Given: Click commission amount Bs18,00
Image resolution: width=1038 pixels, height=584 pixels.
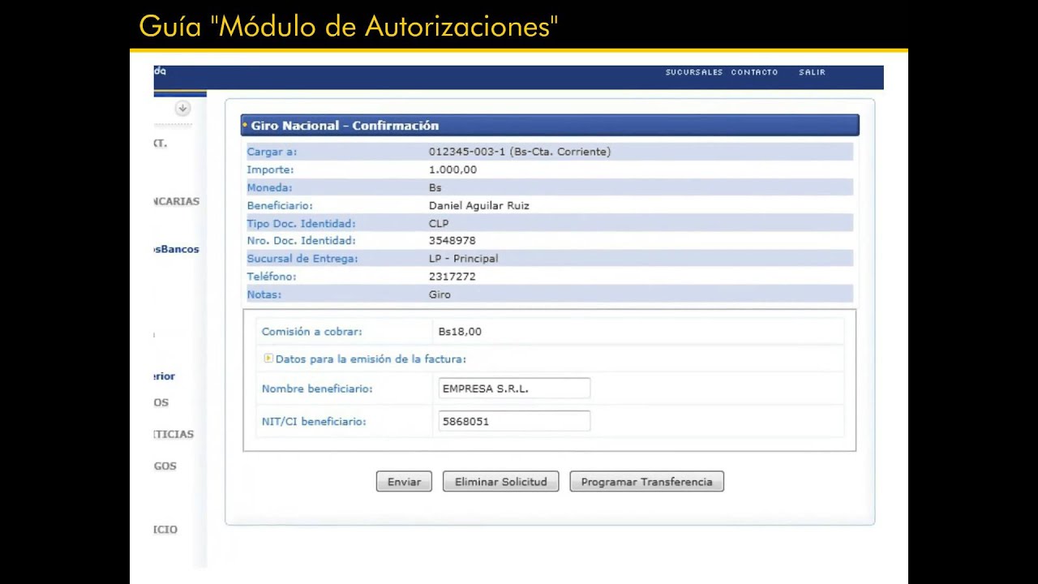Looking at the screenshot, I should (x=460, y=332).
